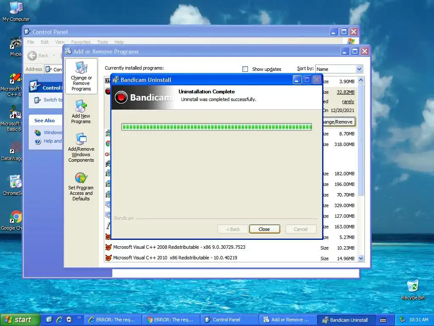
Task: Click the Change/Remove button in programs list
Action: (339, 122)
